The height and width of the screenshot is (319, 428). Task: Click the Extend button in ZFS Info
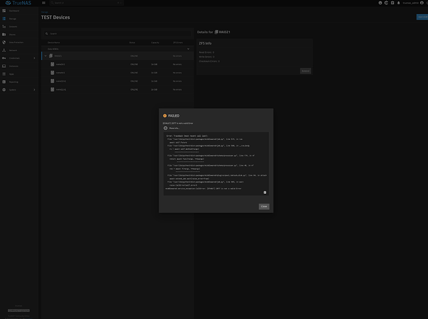tap(305, 71)
